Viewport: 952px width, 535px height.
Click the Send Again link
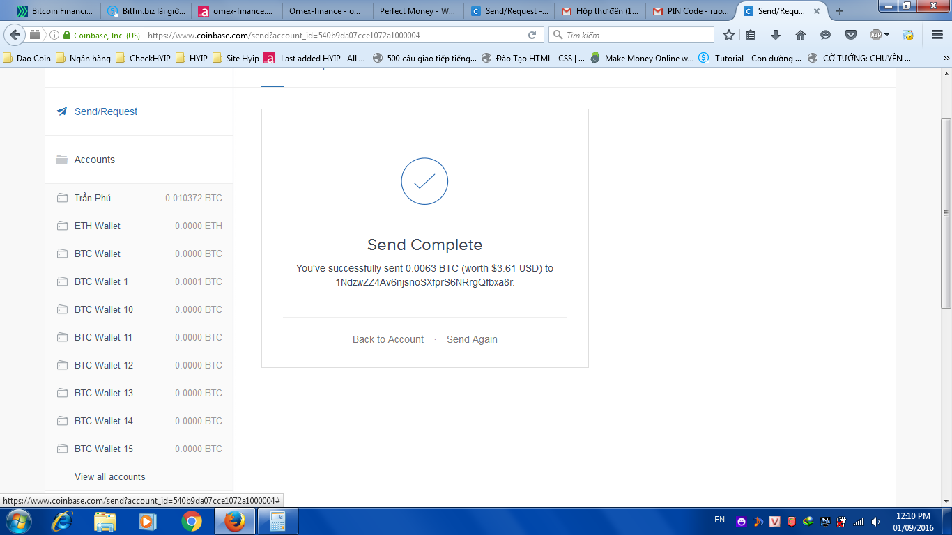pos(472,339)
